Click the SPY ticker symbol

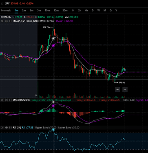(7, 4)
